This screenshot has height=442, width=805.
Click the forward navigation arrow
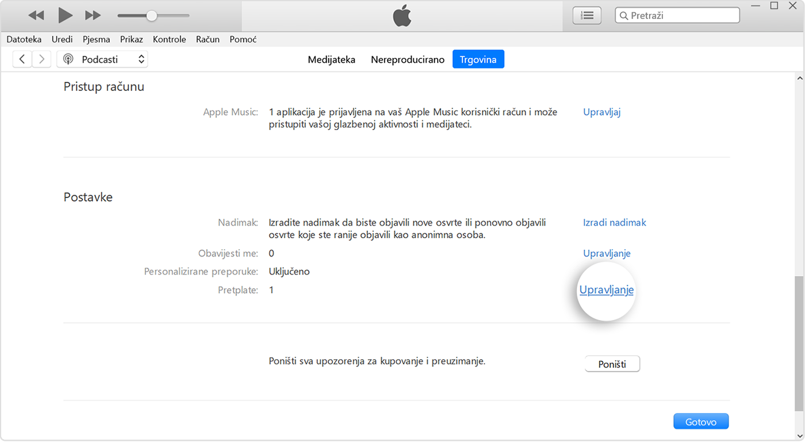pyautogui.click(x=41, y=59)
